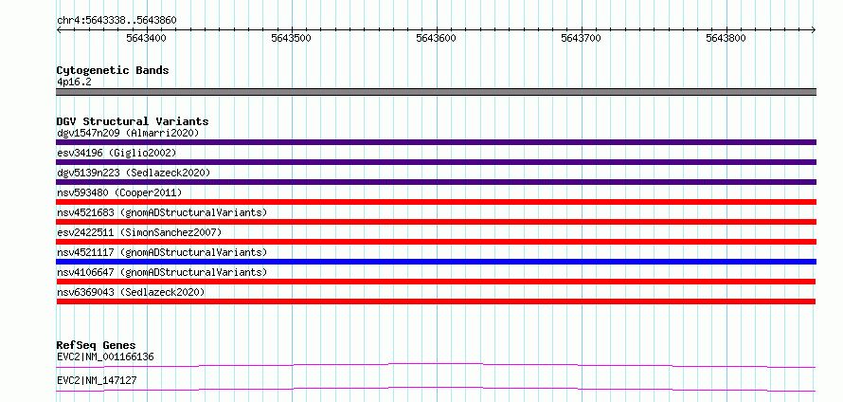Click the chr4:5643338..5643860 region label

tap(117, 20)
